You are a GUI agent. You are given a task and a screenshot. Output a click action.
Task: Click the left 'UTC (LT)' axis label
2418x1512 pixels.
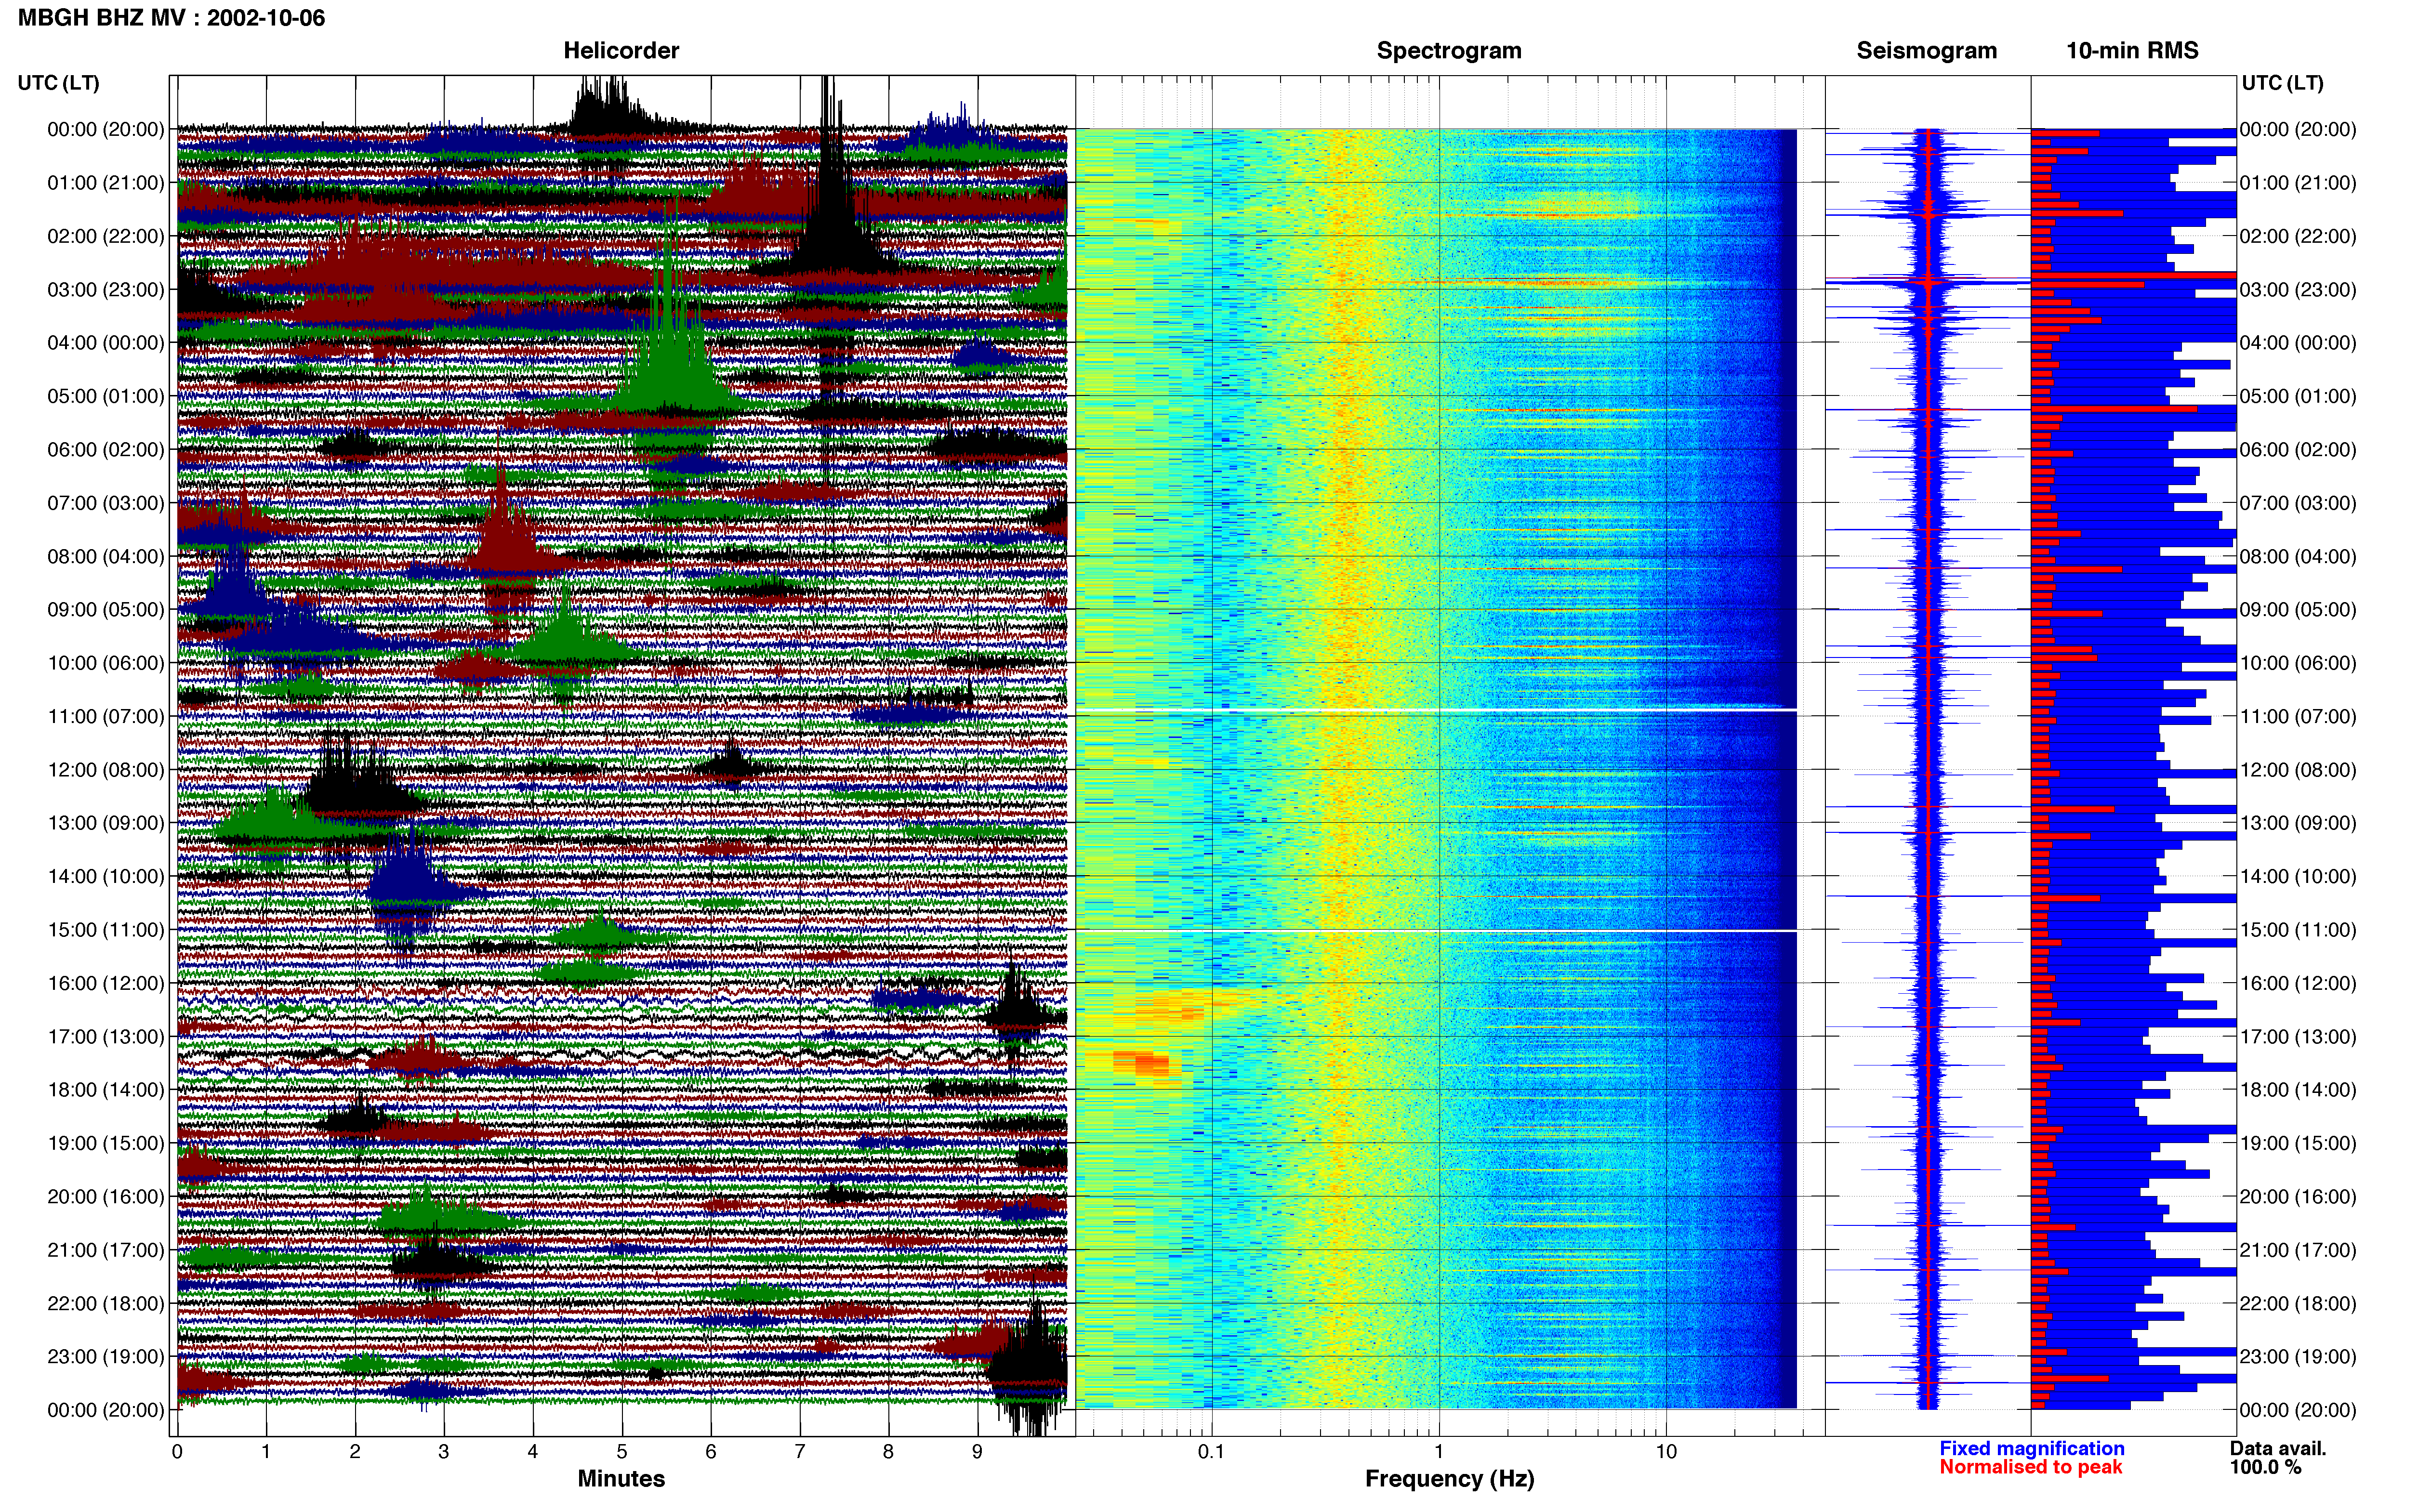pos(59,83)
